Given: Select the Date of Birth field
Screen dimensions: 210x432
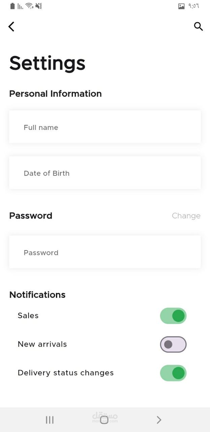Looking at the screenshot, I should tap(105, 173).
